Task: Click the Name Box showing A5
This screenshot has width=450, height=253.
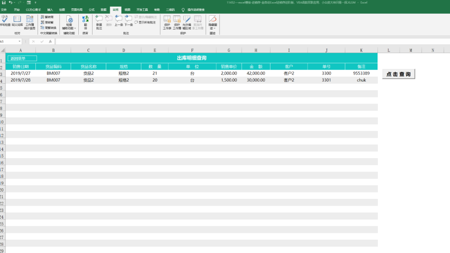Action: click(x=9, y=42)
